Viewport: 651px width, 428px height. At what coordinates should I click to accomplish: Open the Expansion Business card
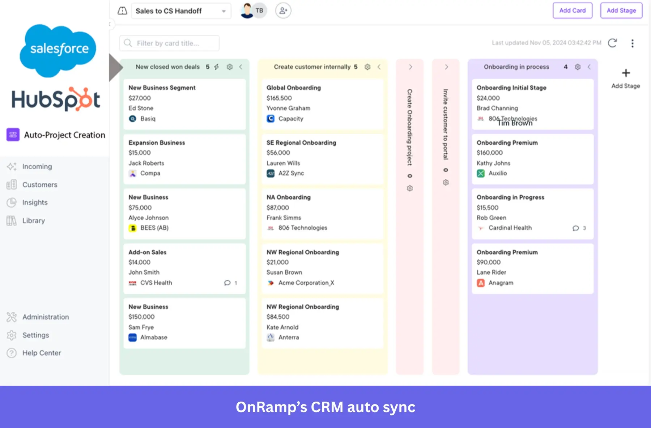pyautogui.click(x=184, y=159)
